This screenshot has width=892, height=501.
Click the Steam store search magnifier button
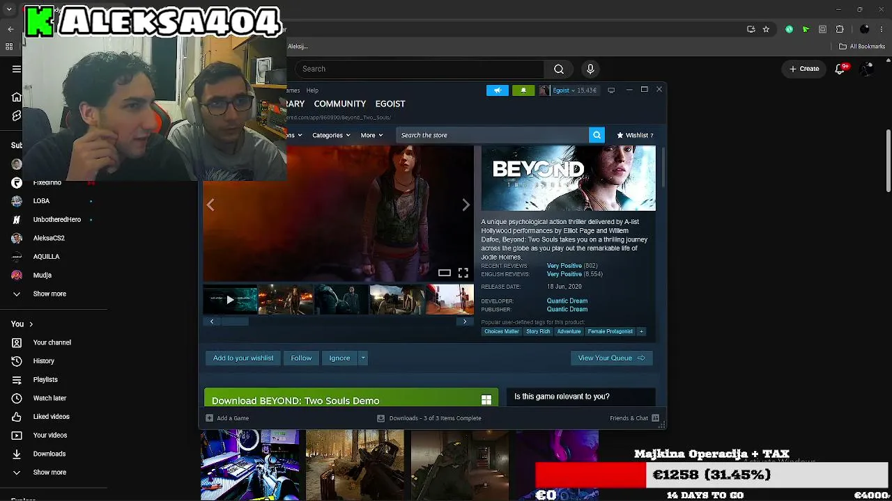point(597,135)
